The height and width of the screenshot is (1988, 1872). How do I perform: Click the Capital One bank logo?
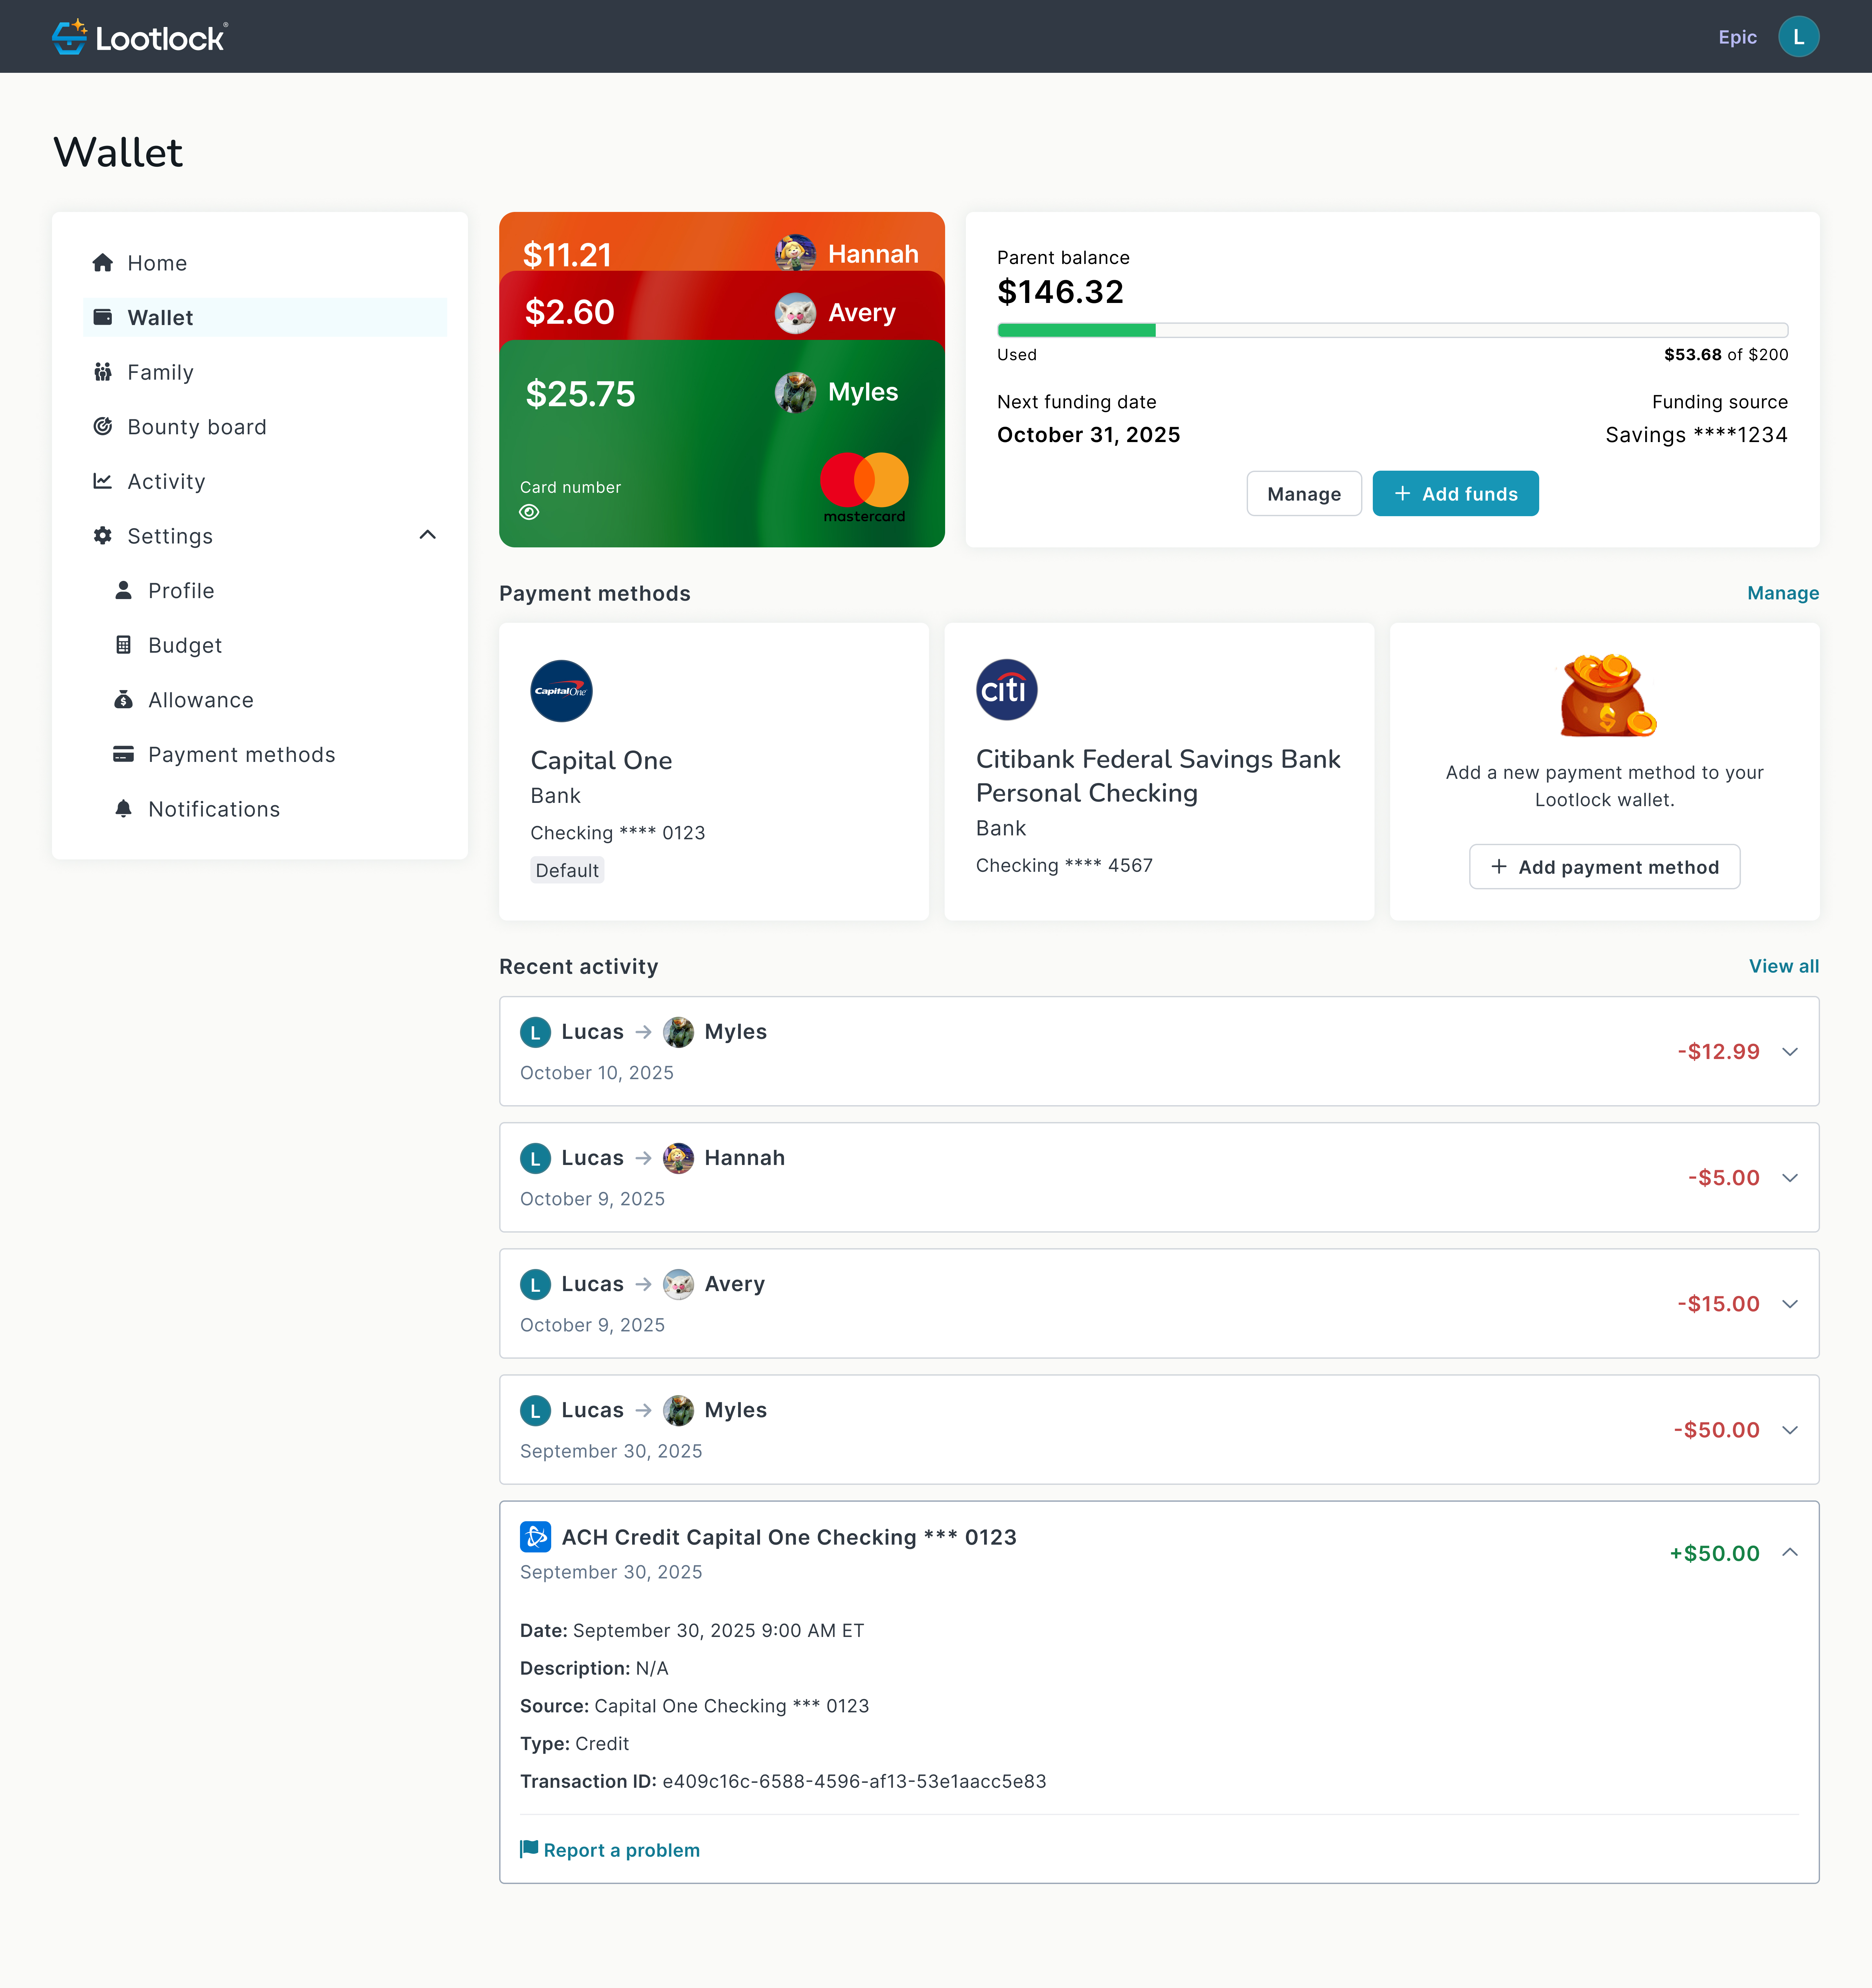(561, 691)
